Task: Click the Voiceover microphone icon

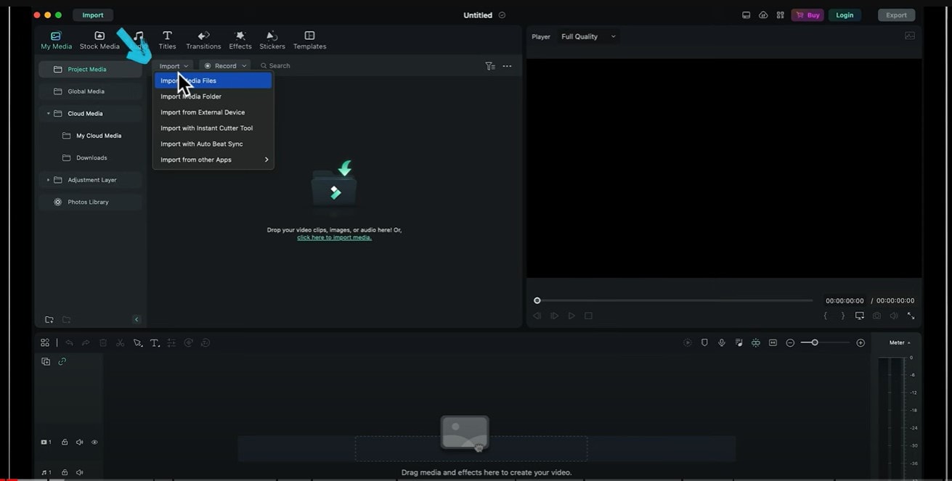Action: tap(721, 342)
